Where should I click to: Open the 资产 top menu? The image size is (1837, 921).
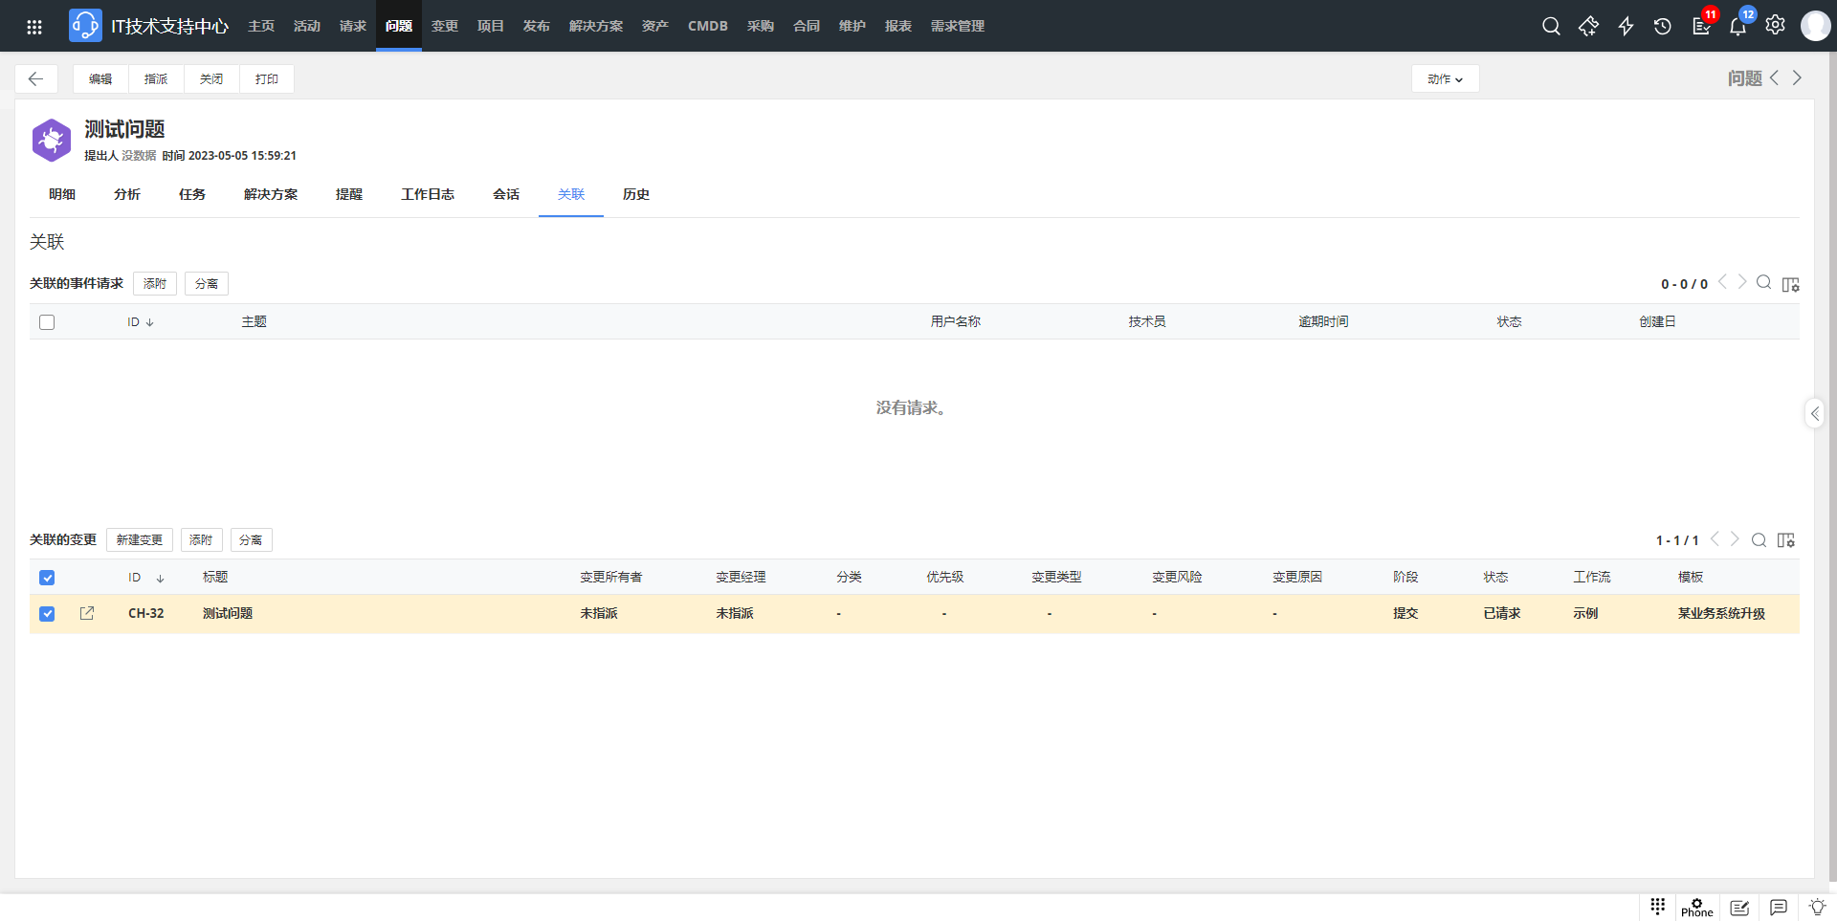(x=655, y=26)
